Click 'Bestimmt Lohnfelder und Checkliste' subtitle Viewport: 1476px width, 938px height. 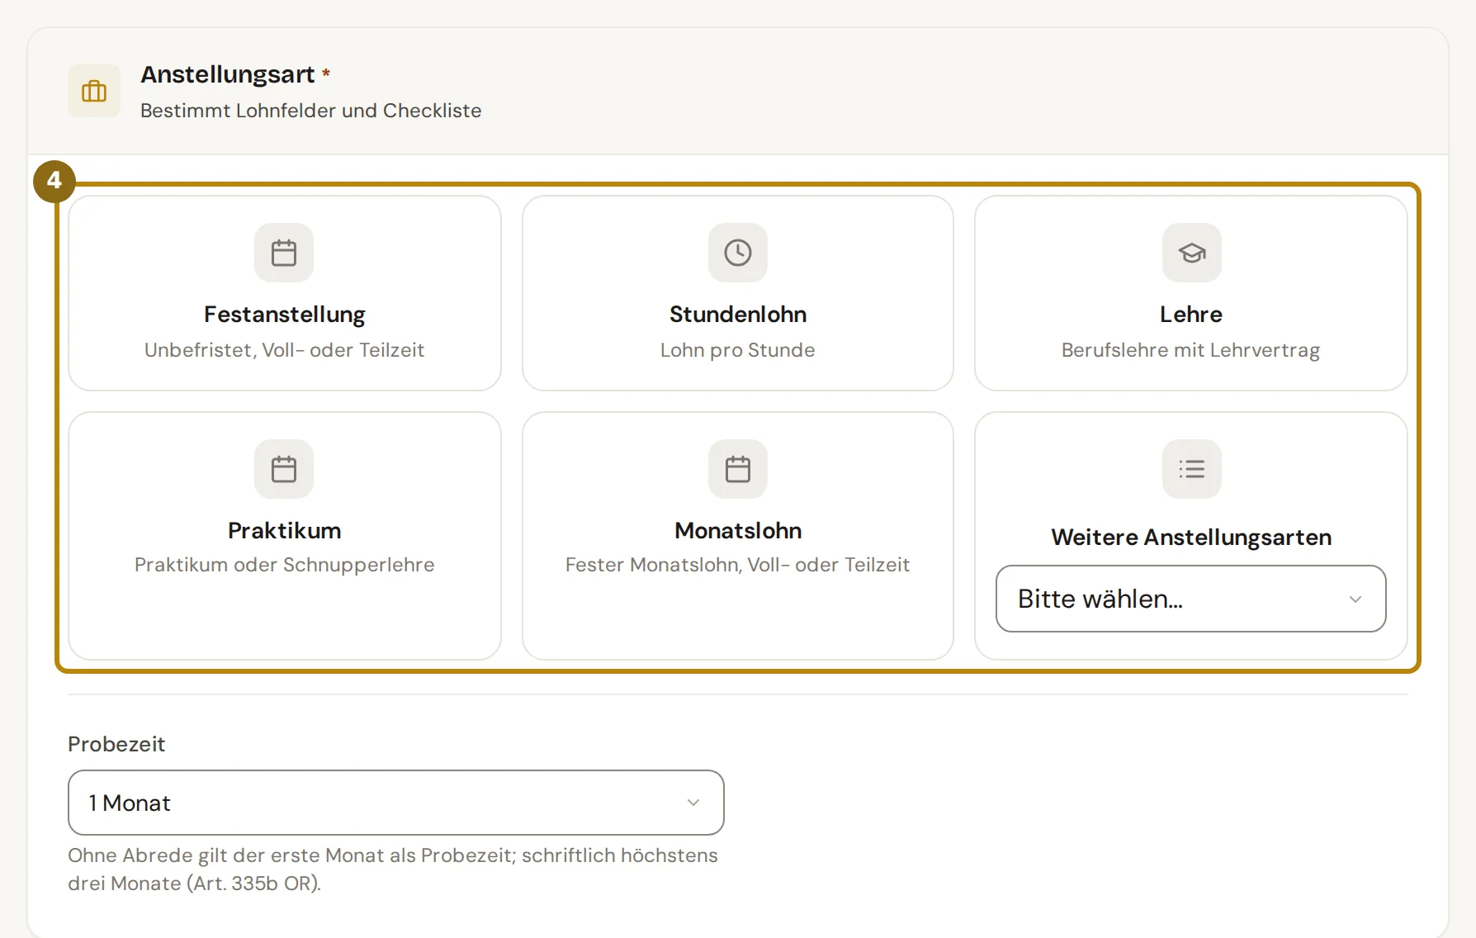pos(311,111)
